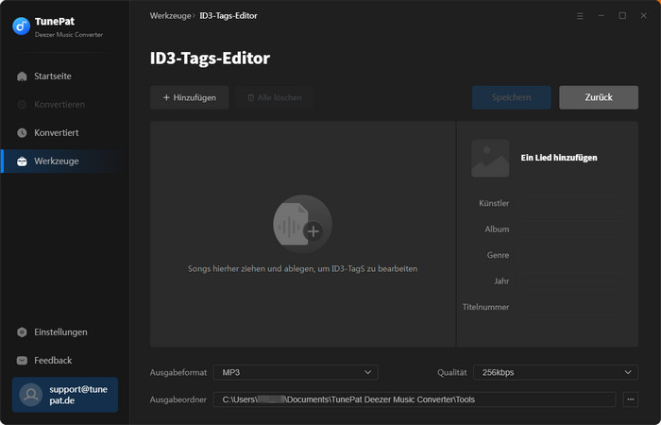The width and height of the screenshot is (661, 425).
Task: Minimize the TunePat window
Action: 602,16
